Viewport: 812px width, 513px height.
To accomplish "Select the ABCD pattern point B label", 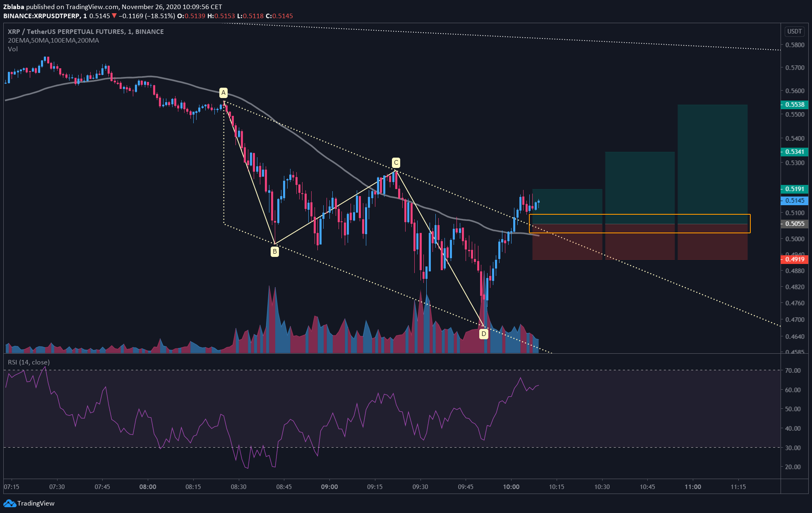I will (x=275, y=252).
